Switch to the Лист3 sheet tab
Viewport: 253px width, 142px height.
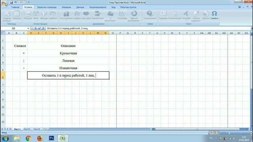pos(37,129)
